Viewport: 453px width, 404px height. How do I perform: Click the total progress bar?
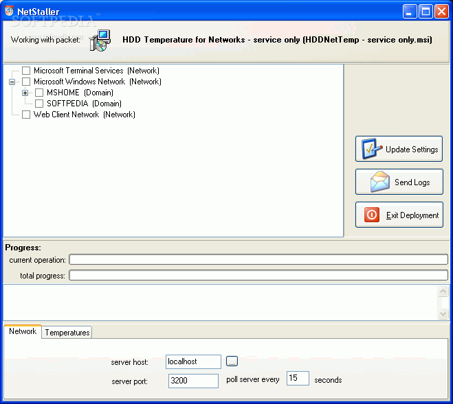258,275
